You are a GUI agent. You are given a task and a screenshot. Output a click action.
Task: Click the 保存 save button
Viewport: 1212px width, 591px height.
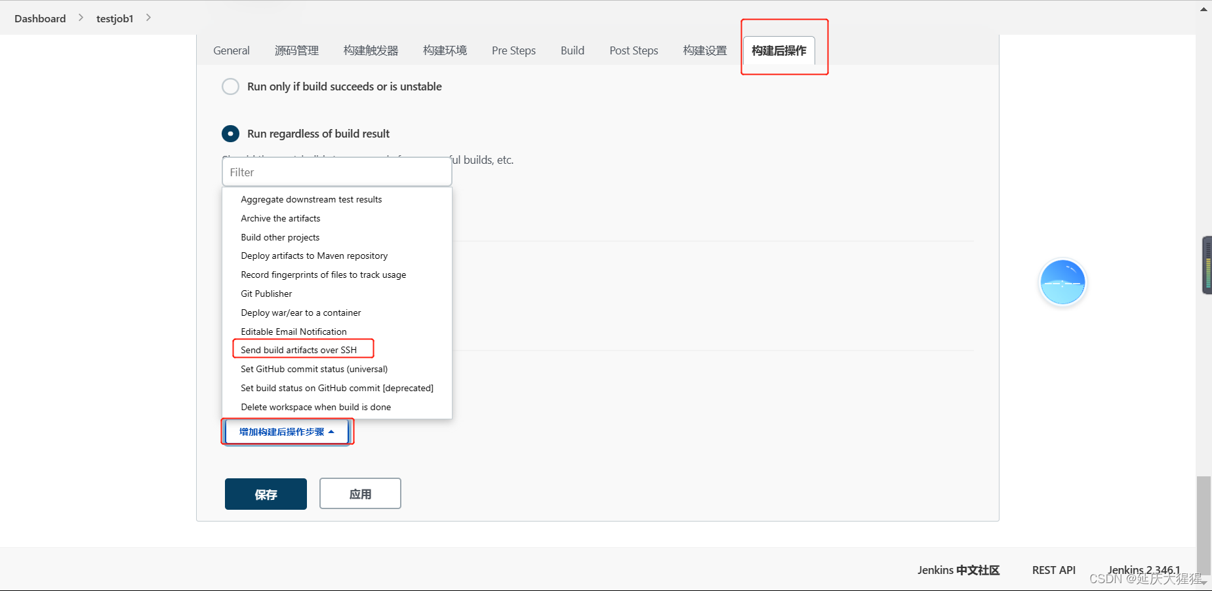[266, 494]
